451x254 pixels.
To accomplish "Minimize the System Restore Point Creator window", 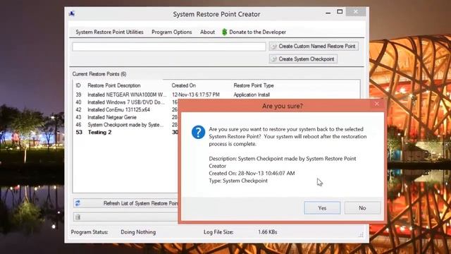I will point(328,13).
